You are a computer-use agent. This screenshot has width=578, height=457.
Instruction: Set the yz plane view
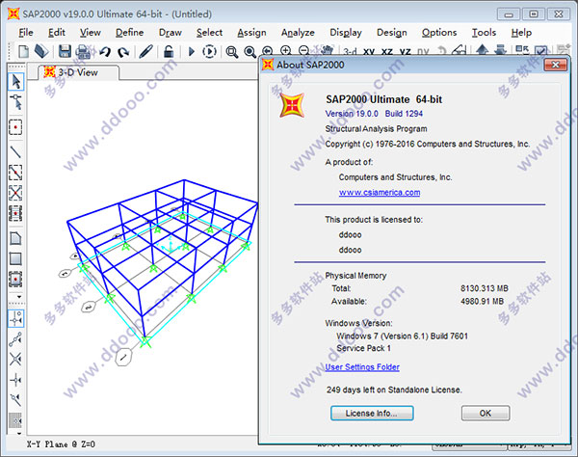pyautogui.click(x=406, y=51)
